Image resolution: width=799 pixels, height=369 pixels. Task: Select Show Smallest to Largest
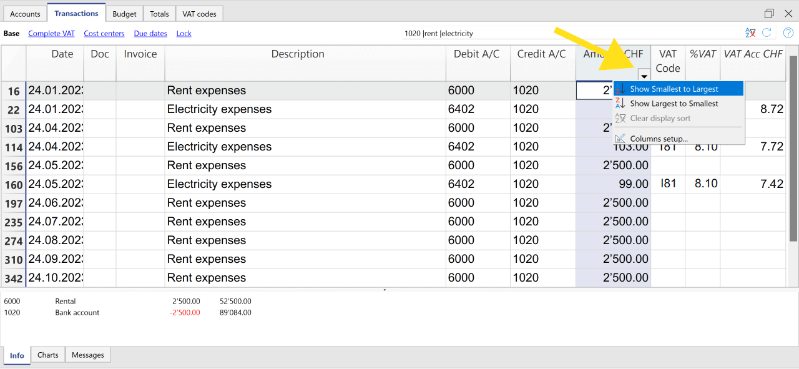pyautogui.click(x=674, y=89)
